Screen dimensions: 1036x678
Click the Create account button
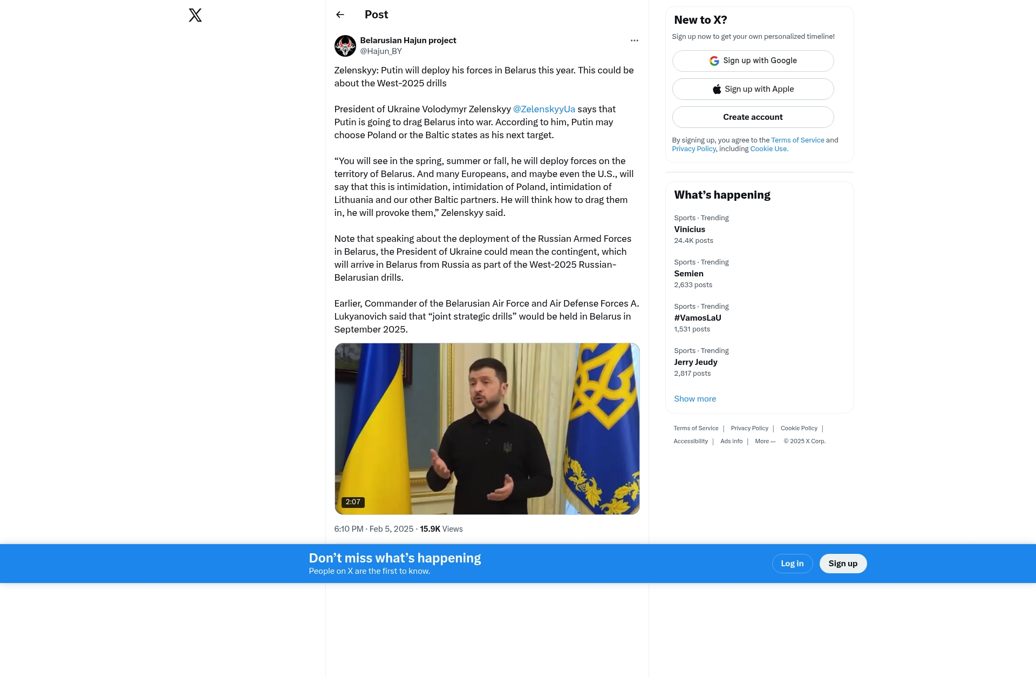point(753,117)
